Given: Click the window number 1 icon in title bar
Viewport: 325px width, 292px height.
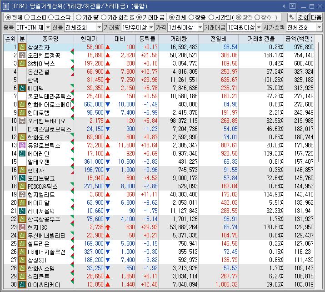Looking at the screenshot, I should [x=5, y=6].
